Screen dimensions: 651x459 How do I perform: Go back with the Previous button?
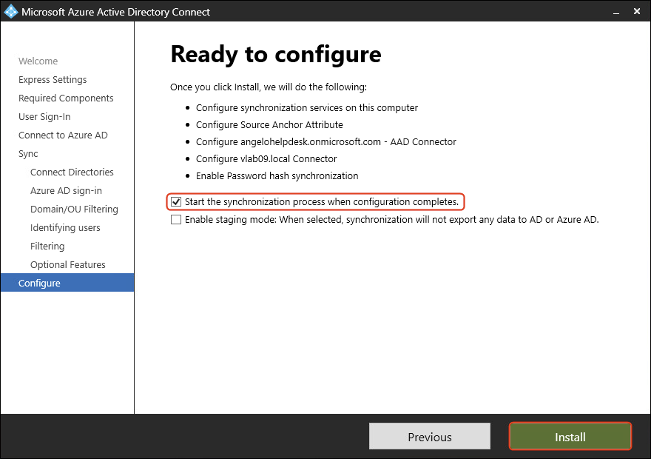[x=429, y=437]
